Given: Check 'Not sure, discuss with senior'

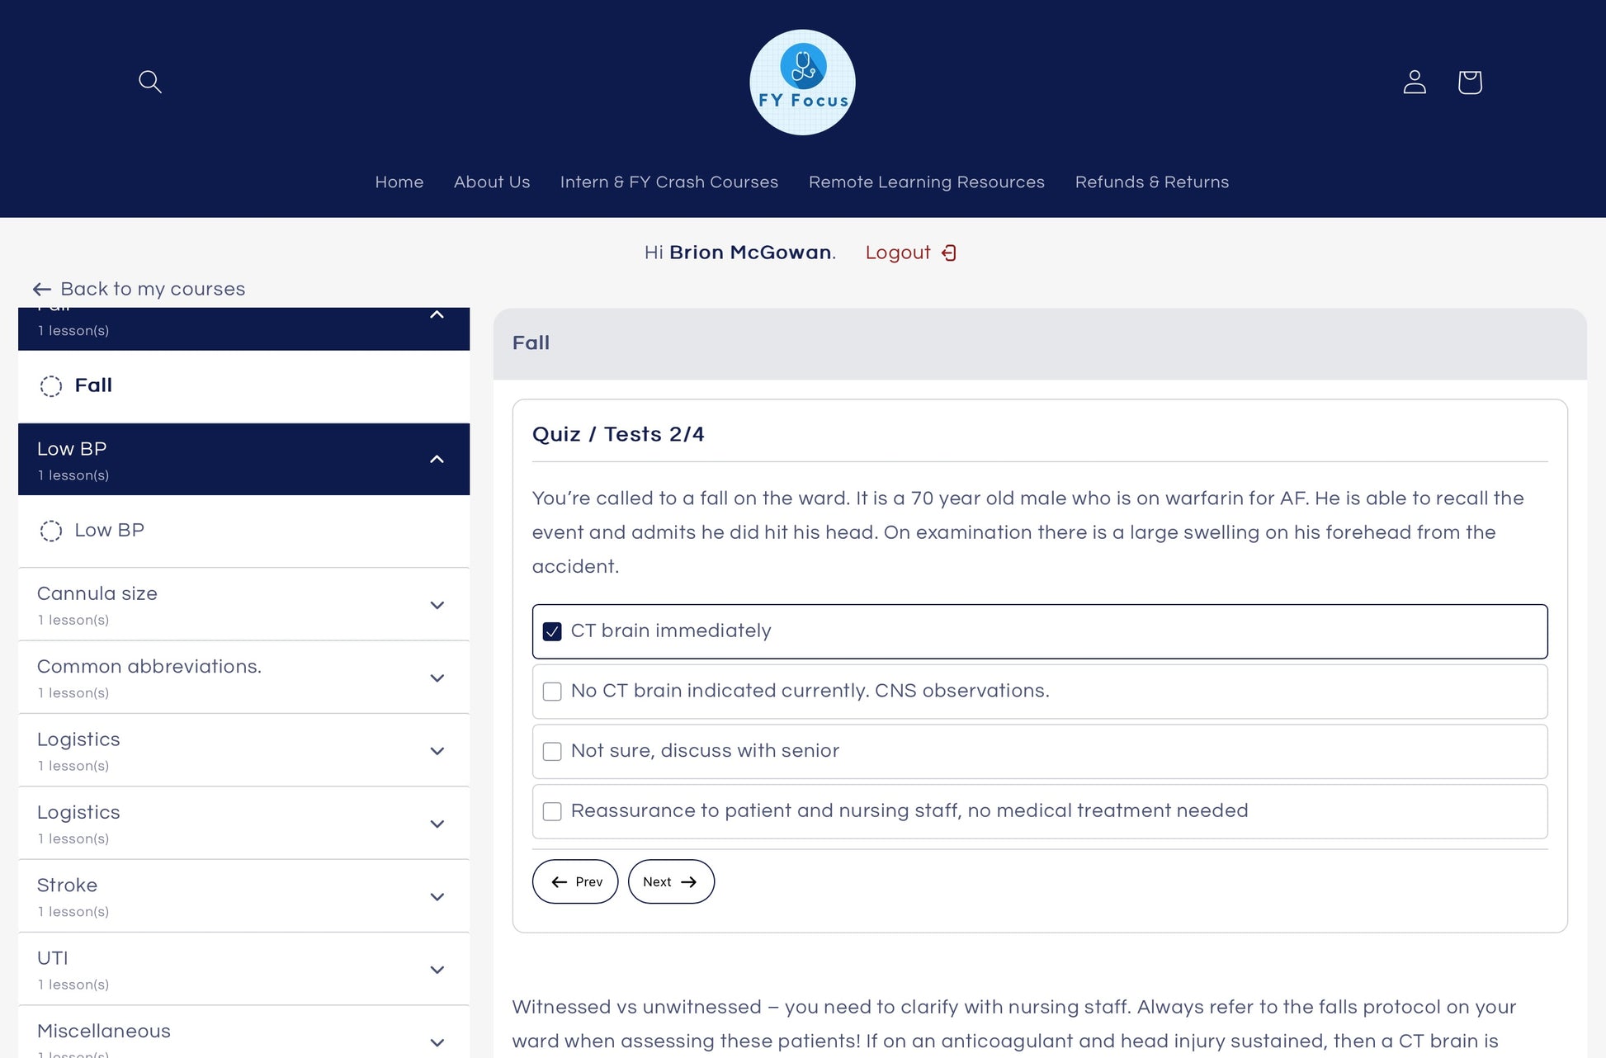Looking at the screenshot, I should pos(552,751).
